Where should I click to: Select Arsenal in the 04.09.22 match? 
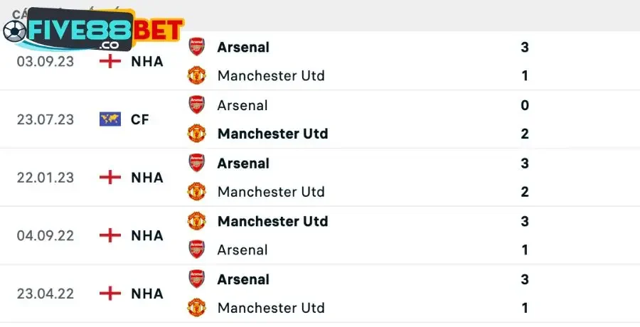(242, 250)
